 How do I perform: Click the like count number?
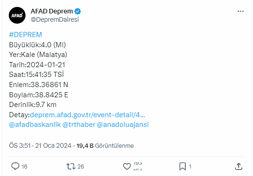tap(138, 166)
